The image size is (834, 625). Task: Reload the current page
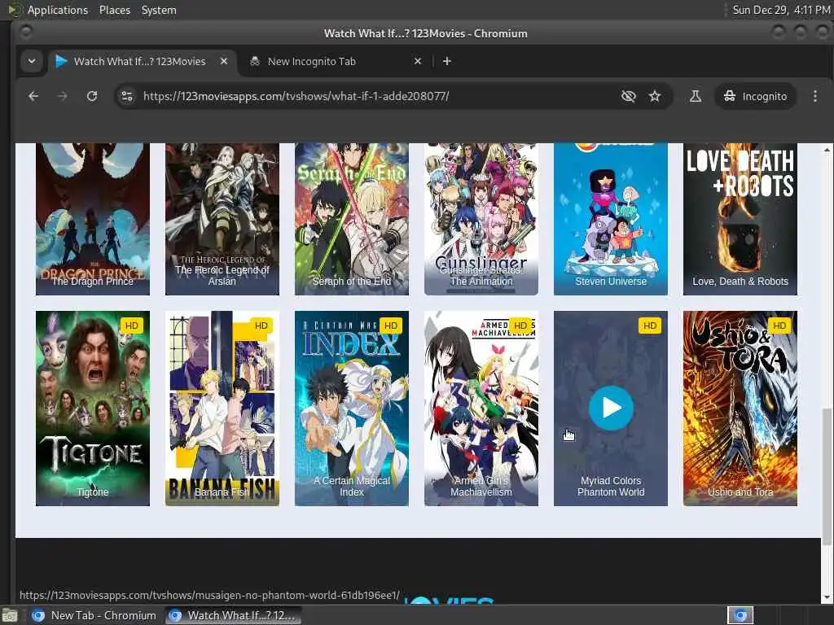[92, 96]
